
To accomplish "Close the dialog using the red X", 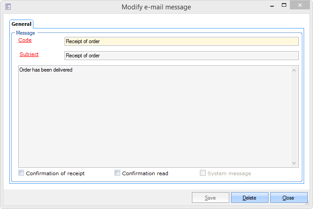I will click(x=300, y=6).
